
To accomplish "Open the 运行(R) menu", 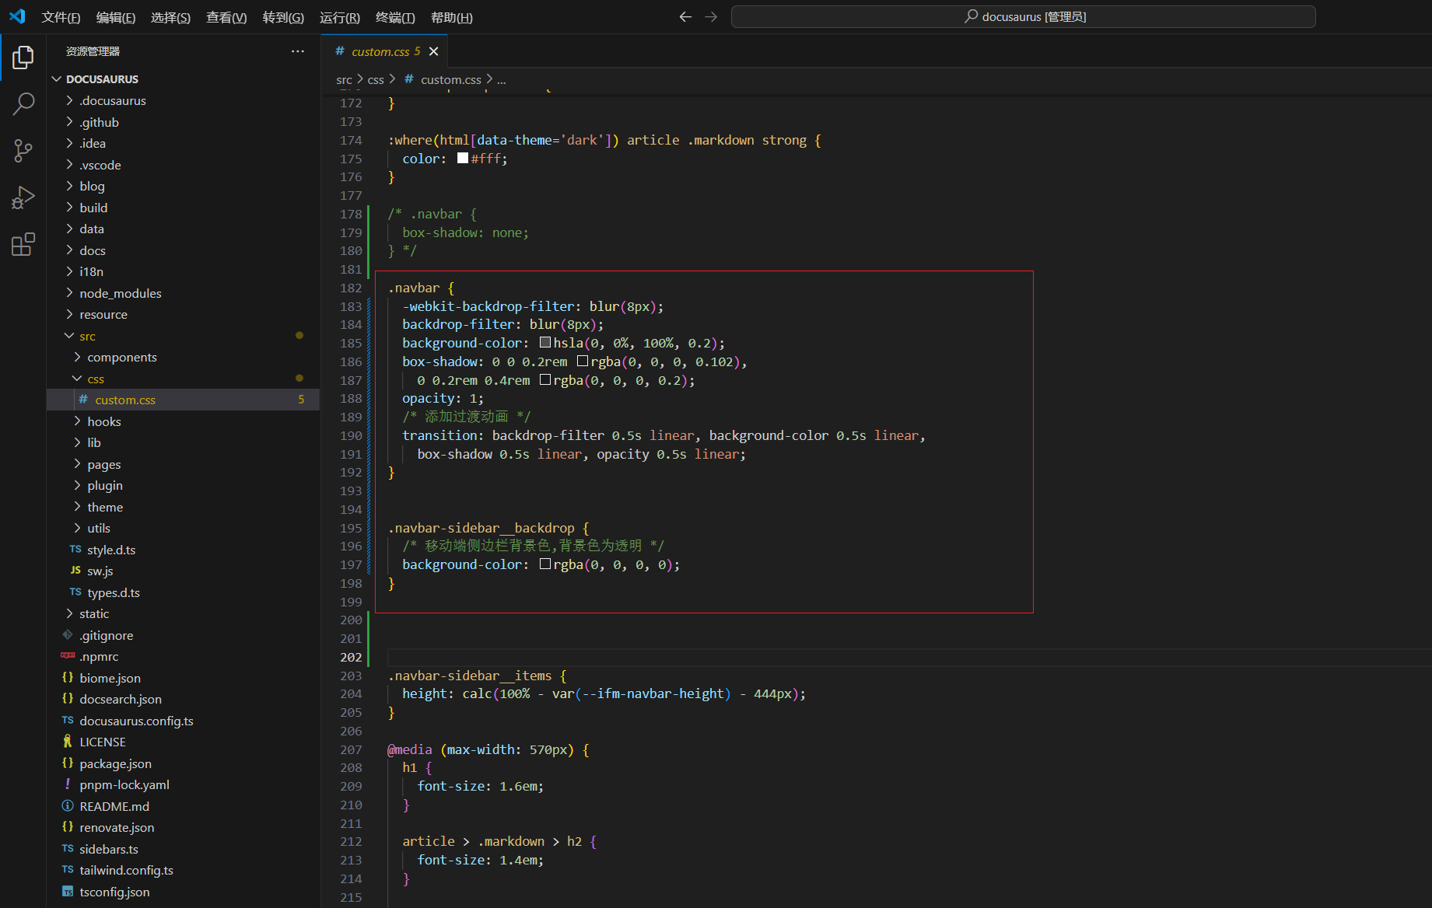I will 340,17.
